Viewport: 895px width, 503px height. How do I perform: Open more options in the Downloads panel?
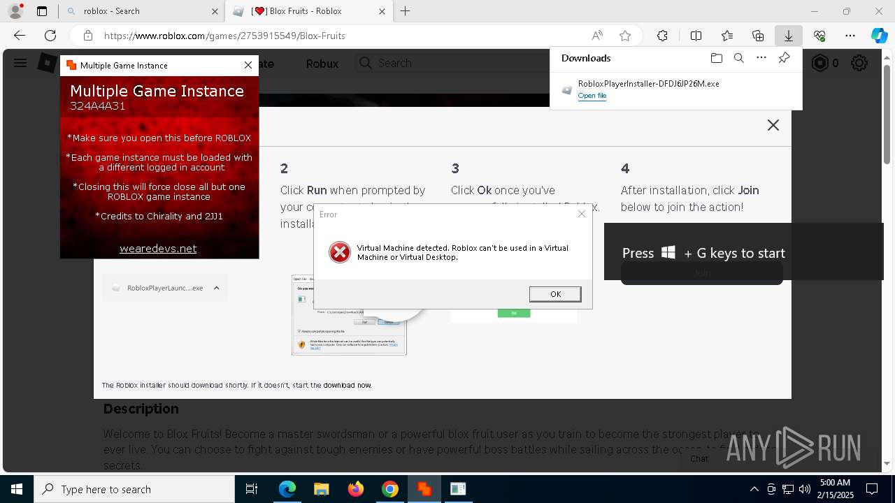pyautogui.click(x=761, y=58)
